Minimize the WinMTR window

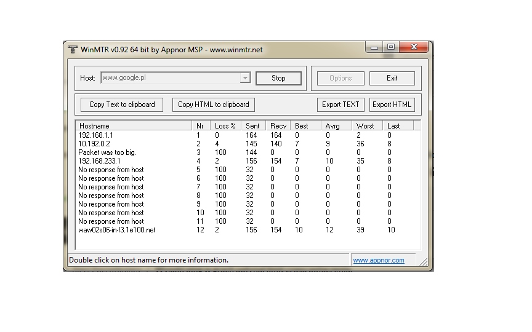coord(374,47)
